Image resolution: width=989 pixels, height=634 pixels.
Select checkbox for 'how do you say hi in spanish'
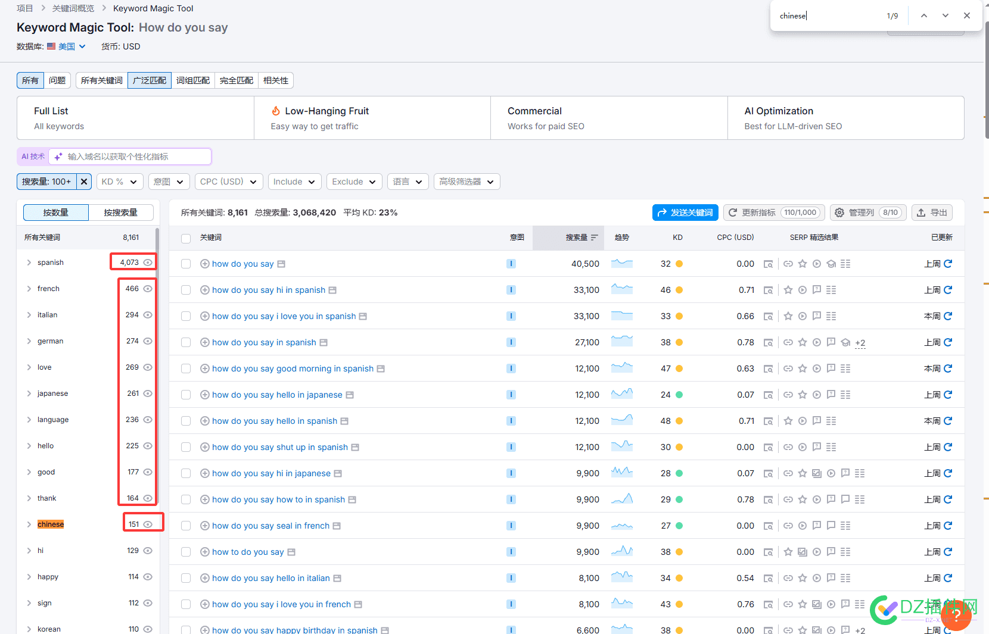pyautogui.click(x=186, y=290)
